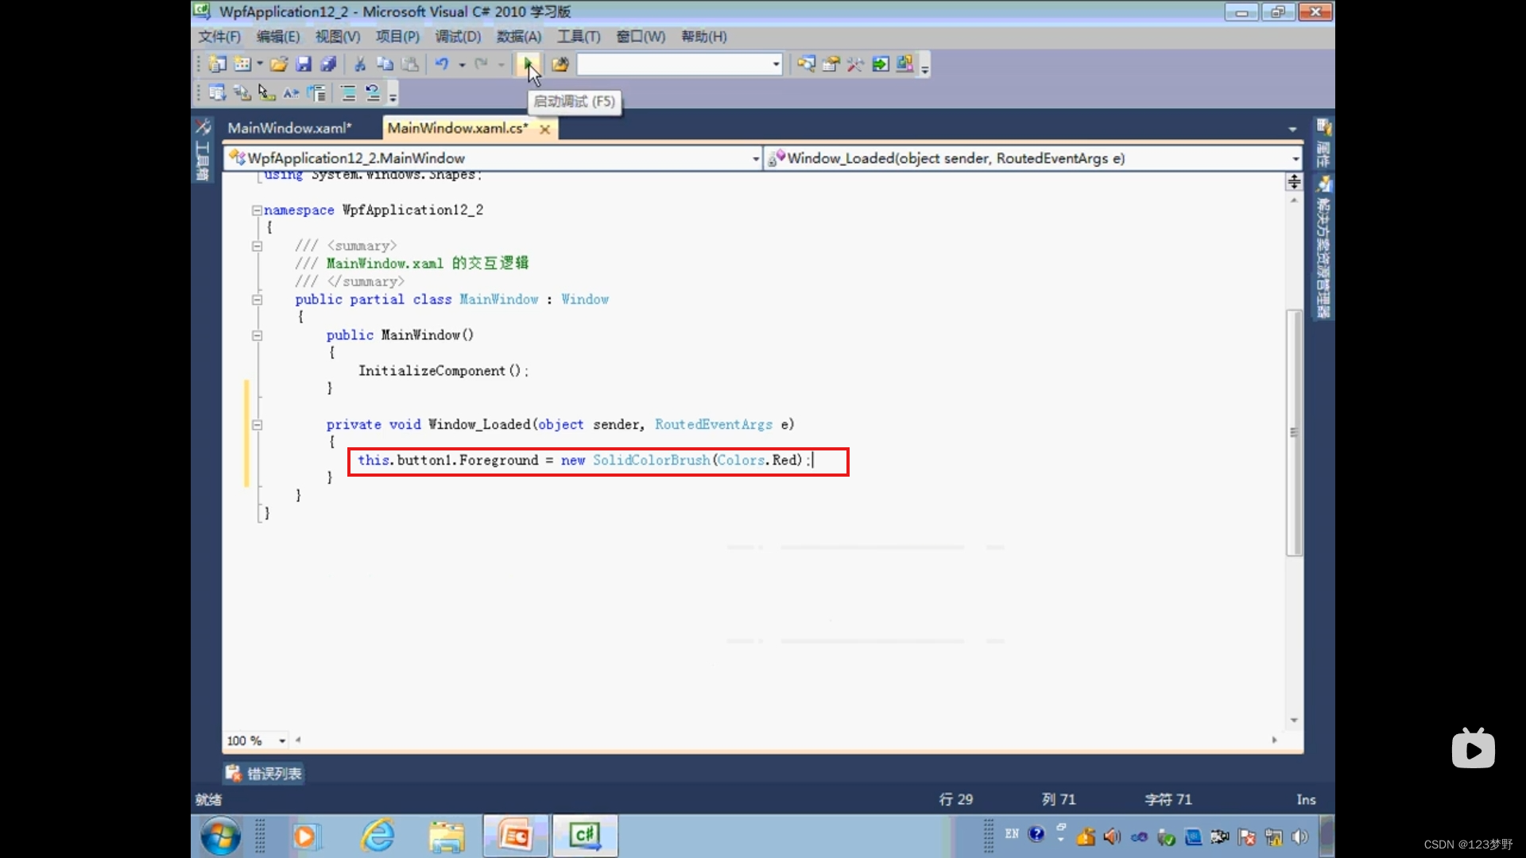Viewport: 1526px width, 858px height.
Task: Click the editor split-view handle above scrollbar
Action: tap(1294, 182)
